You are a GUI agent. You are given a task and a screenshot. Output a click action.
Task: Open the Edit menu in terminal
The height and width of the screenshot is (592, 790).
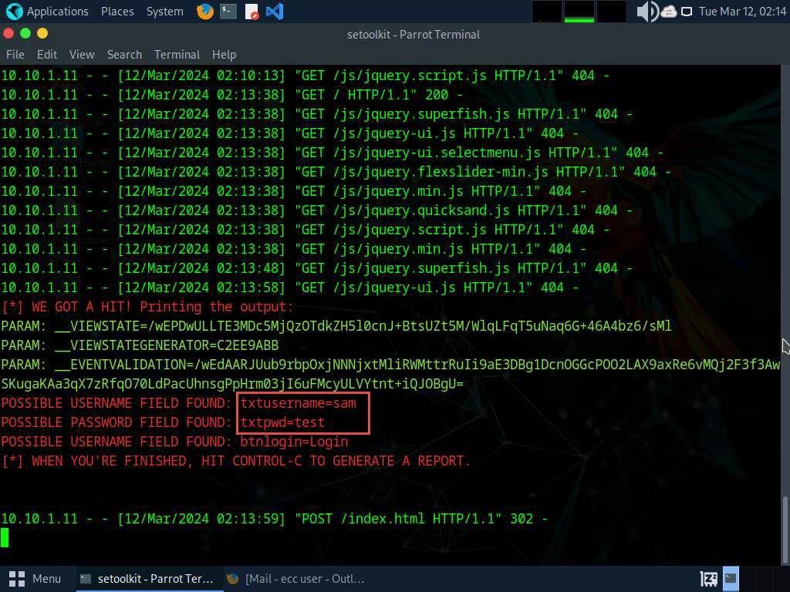coord(47,55)
